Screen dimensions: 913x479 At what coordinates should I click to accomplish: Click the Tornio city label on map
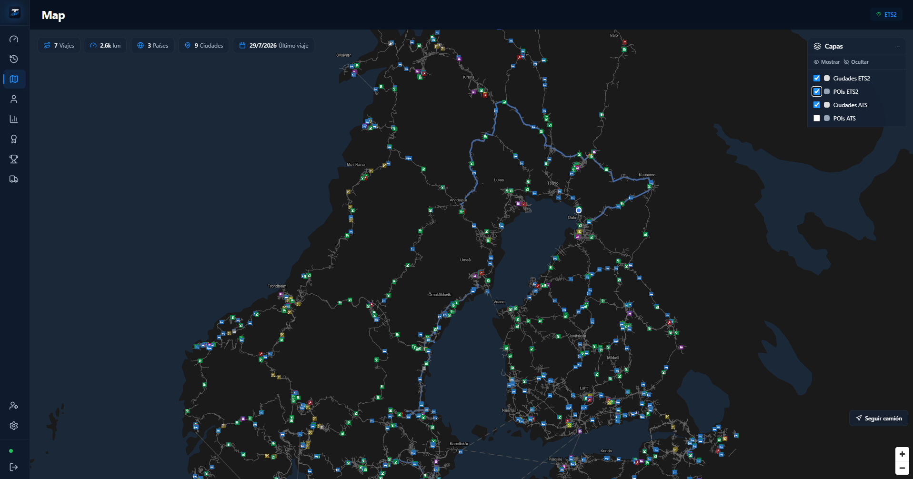click(x=552, y=183)
